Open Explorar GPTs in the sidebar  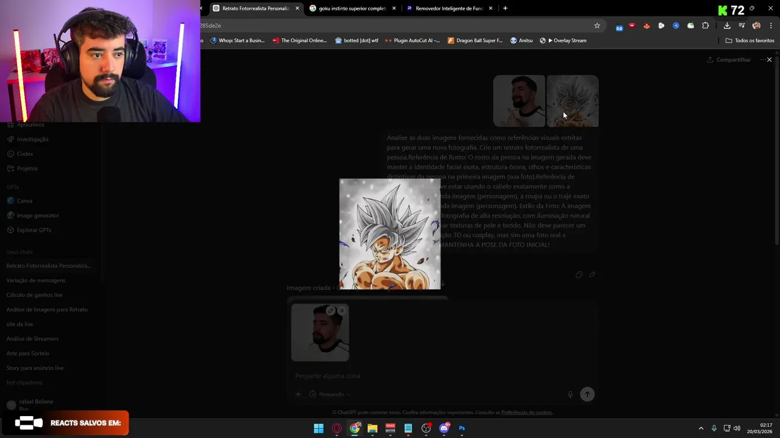coord(34,230)
